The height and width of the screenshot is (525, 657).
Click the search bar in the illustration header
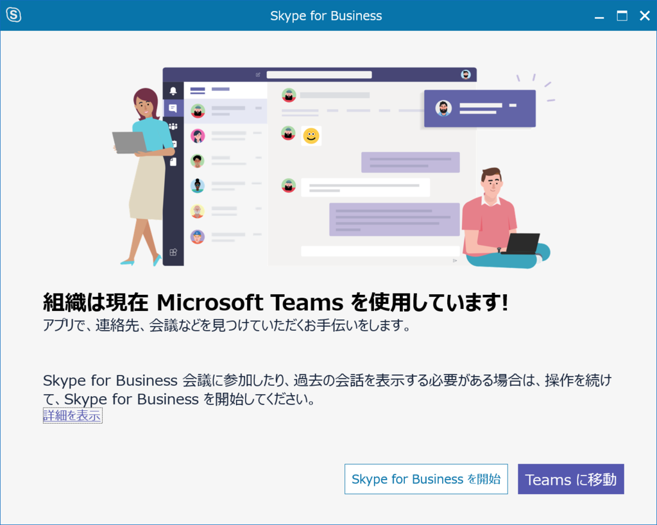tap(319, 75)
